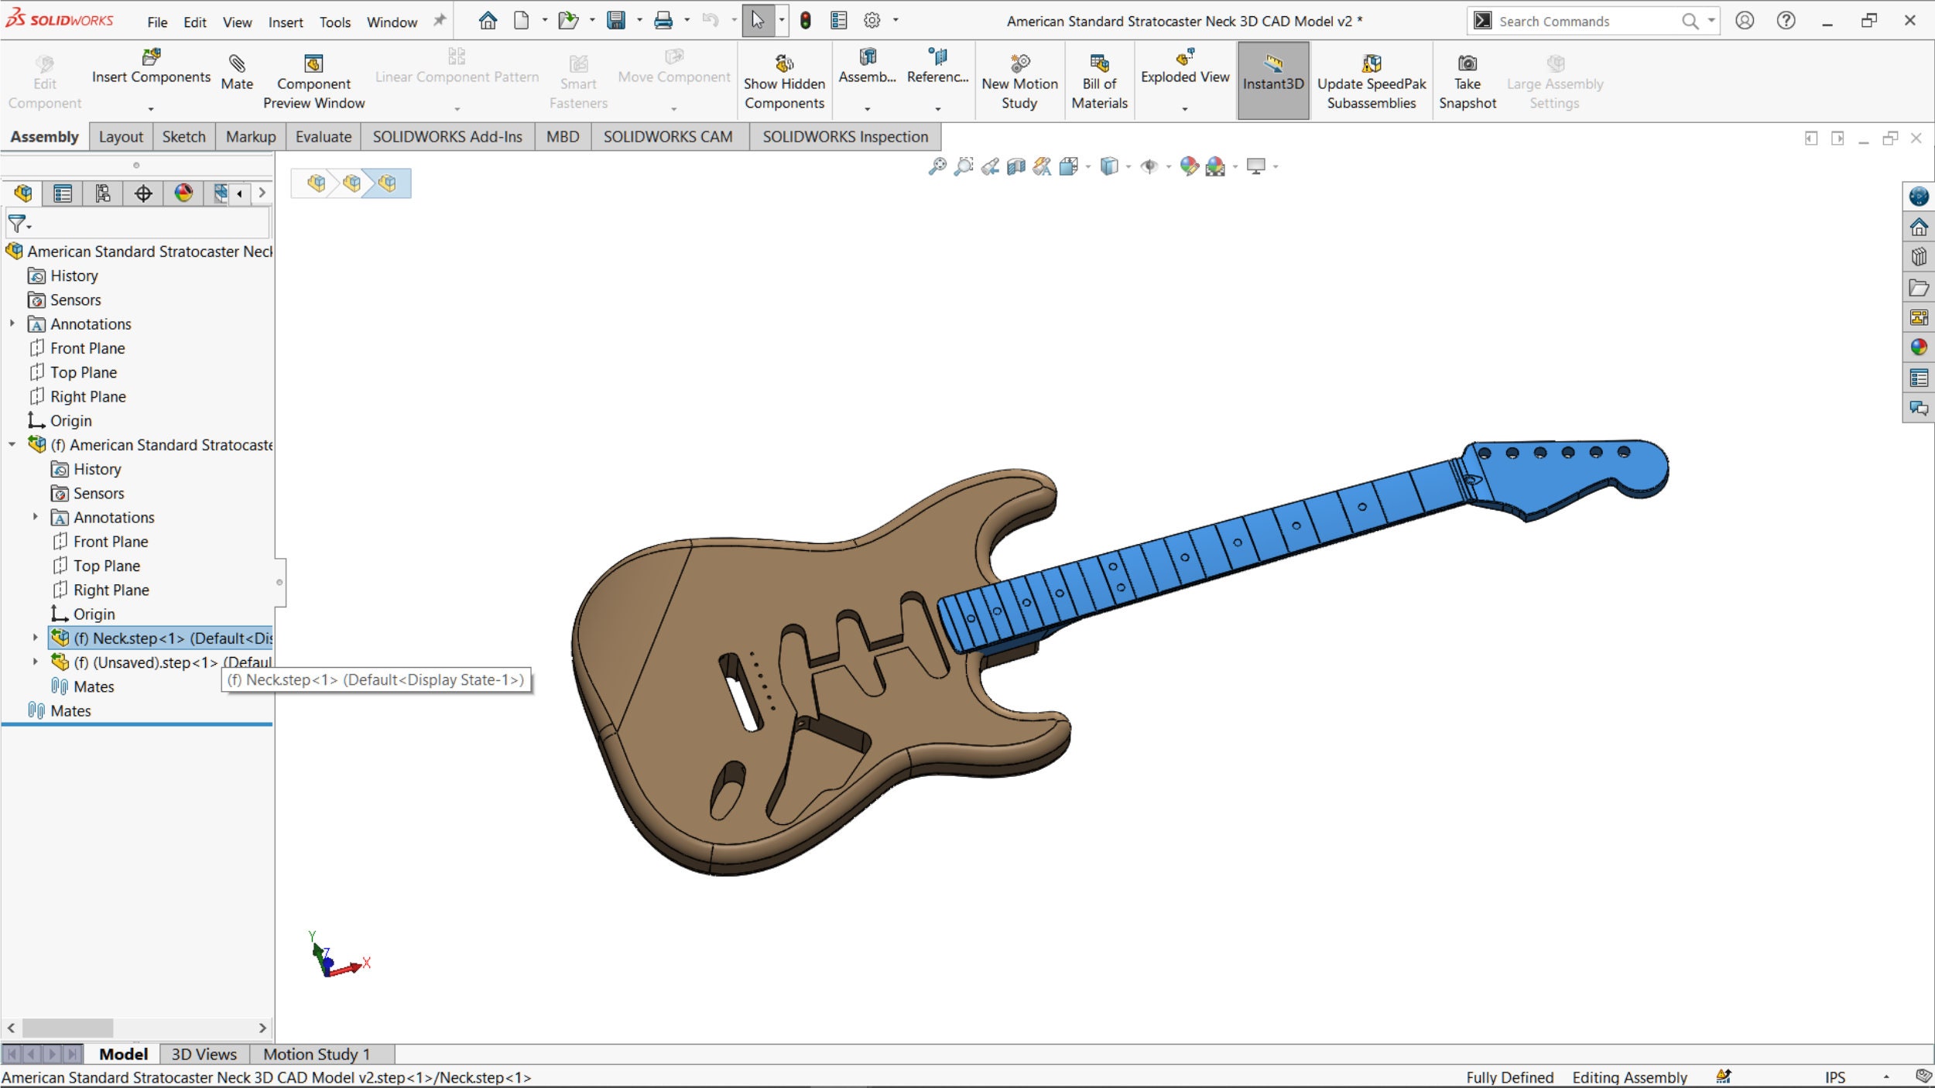Open the DimXpertManager tab icon
Screen dimensions: 1935x1088
coord(143,193)
